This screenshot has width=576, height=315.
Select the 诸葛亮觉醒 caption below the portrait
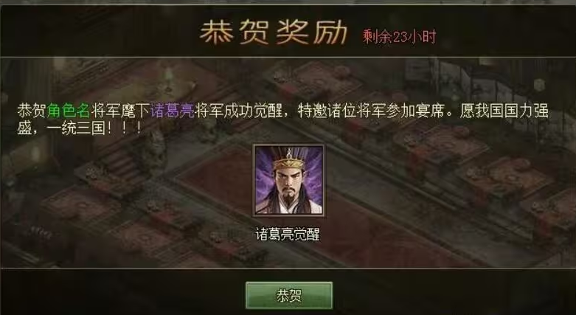tap(288, 234)
